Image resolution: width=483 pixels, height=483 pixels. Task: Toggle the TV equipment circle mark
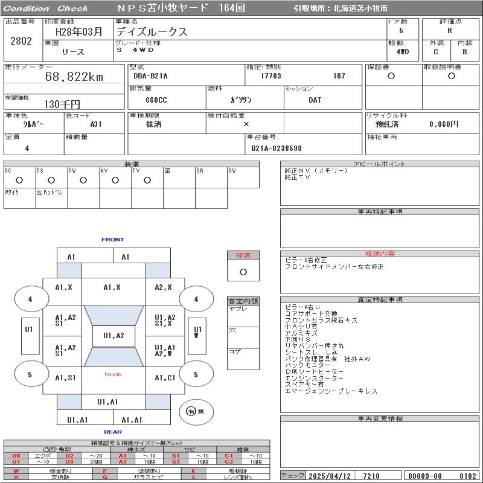click(147, 180)
